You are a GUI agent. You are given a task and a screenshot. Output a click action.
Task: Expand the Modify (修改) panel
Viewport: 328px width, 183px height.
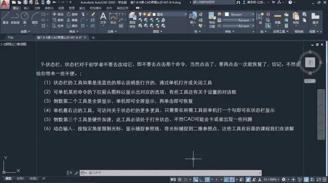(x=74, y=31)
